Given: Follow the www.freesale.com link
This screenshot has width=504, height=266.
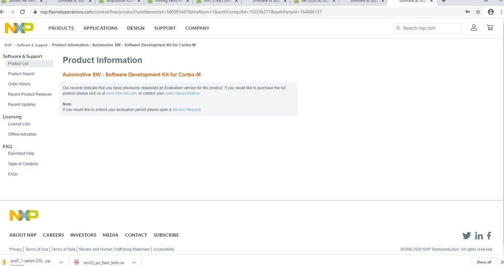Looking at the screenshot, I should 122,93.
